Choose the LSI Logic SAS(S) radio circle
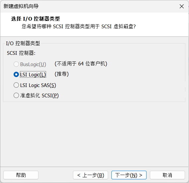 point(16,85)
